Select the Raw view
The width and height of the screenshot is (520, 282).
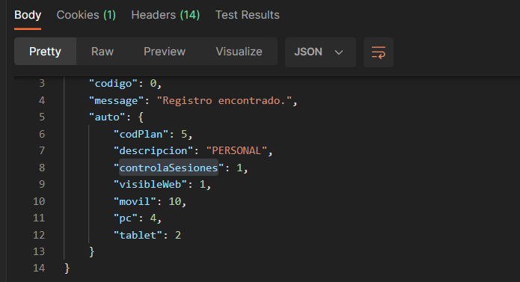pos(103,52)
